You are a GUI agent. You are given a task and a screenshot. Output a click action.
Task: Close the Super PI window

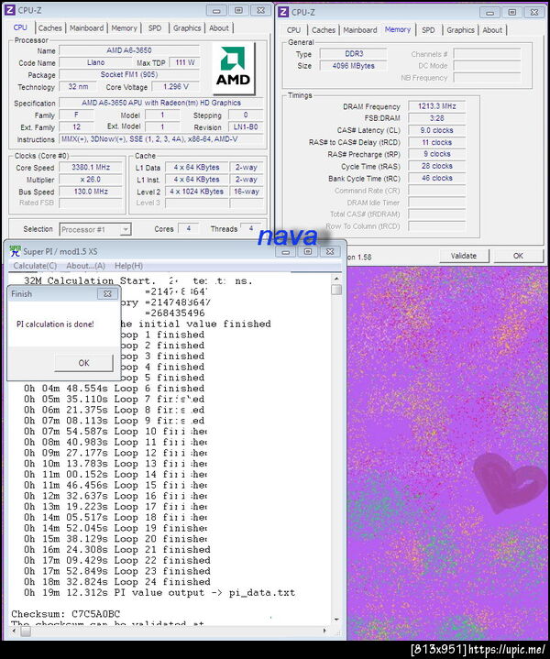click(330, 252)
